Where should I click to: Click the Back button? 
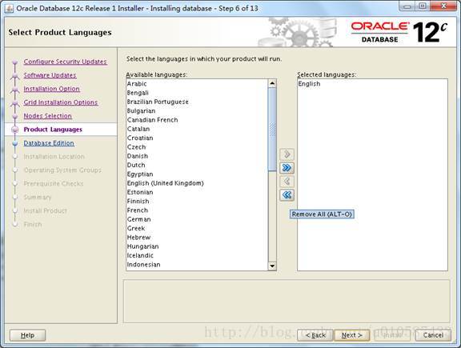[315, 335]
